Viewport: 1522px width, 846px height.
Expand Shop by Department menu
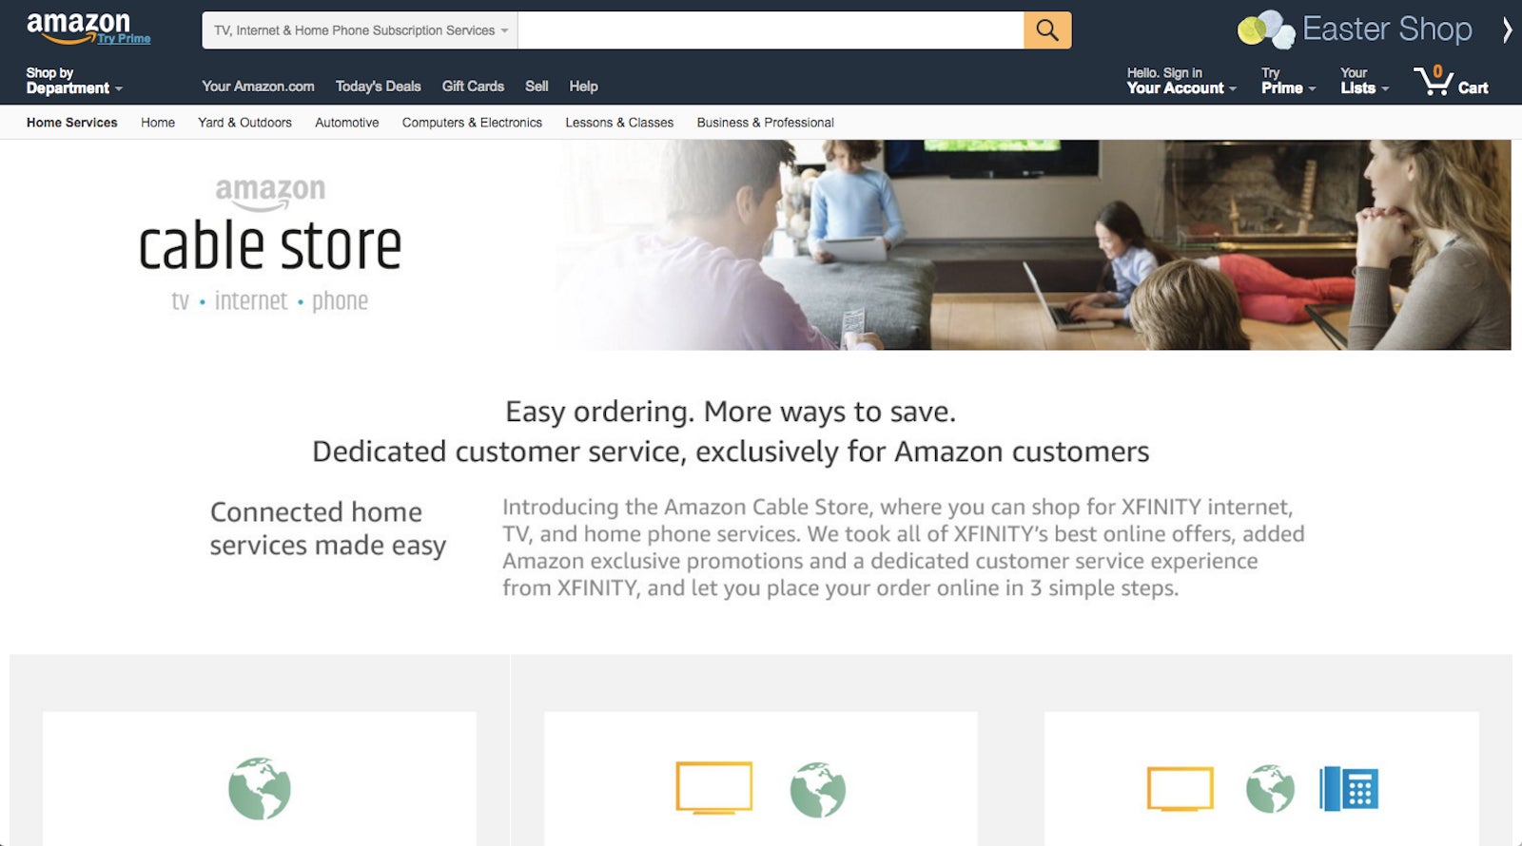(74, 81)
